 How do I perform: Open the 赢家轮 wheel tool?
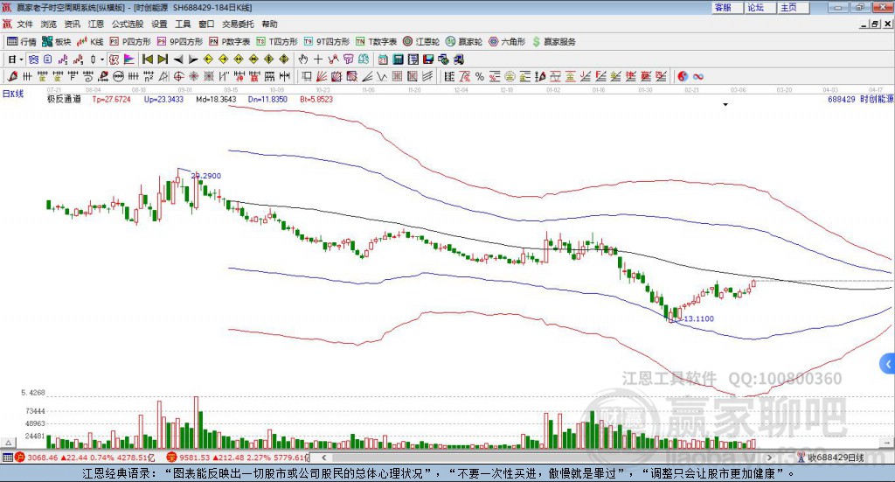464,42
